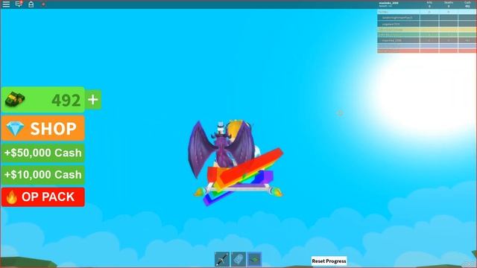Click the 492 cash amount
The image size is (477, 268).
coord(66,100)
